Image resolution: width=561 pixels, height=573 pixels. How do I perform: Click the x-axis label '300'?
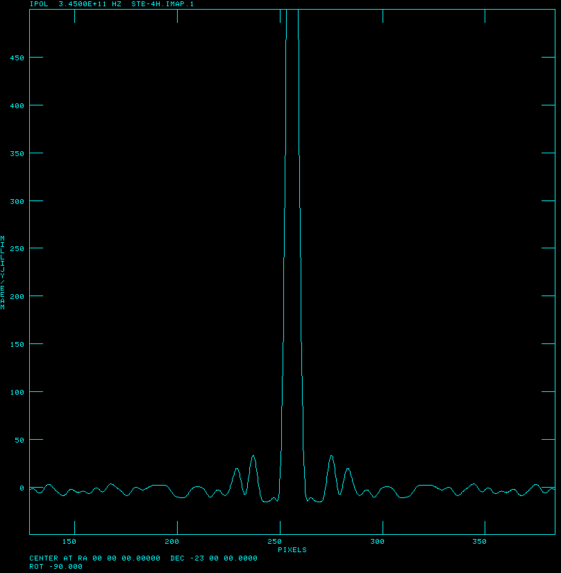(x=378, y=542)
